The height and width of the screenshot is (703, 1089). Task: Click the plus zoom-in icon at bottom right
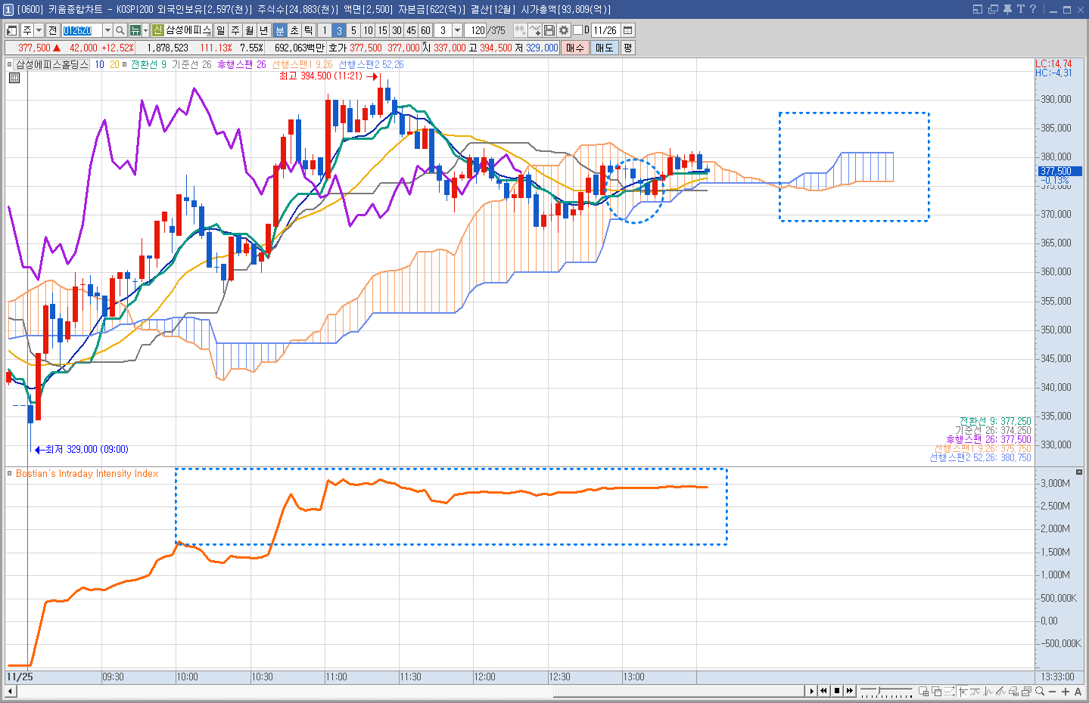(x=1066, y=692)
